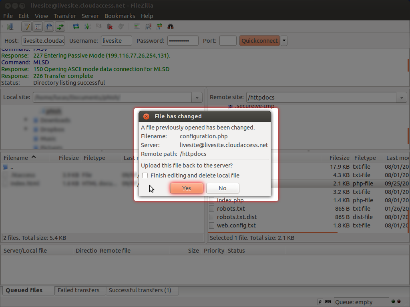410x307 pixels.
Task: Click the red activity LED in status bar
Action: [399, 301]
